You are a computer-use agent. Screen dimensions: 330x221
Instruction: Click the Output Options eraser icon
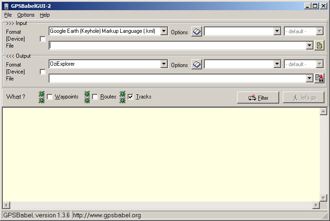click(196, 64)
